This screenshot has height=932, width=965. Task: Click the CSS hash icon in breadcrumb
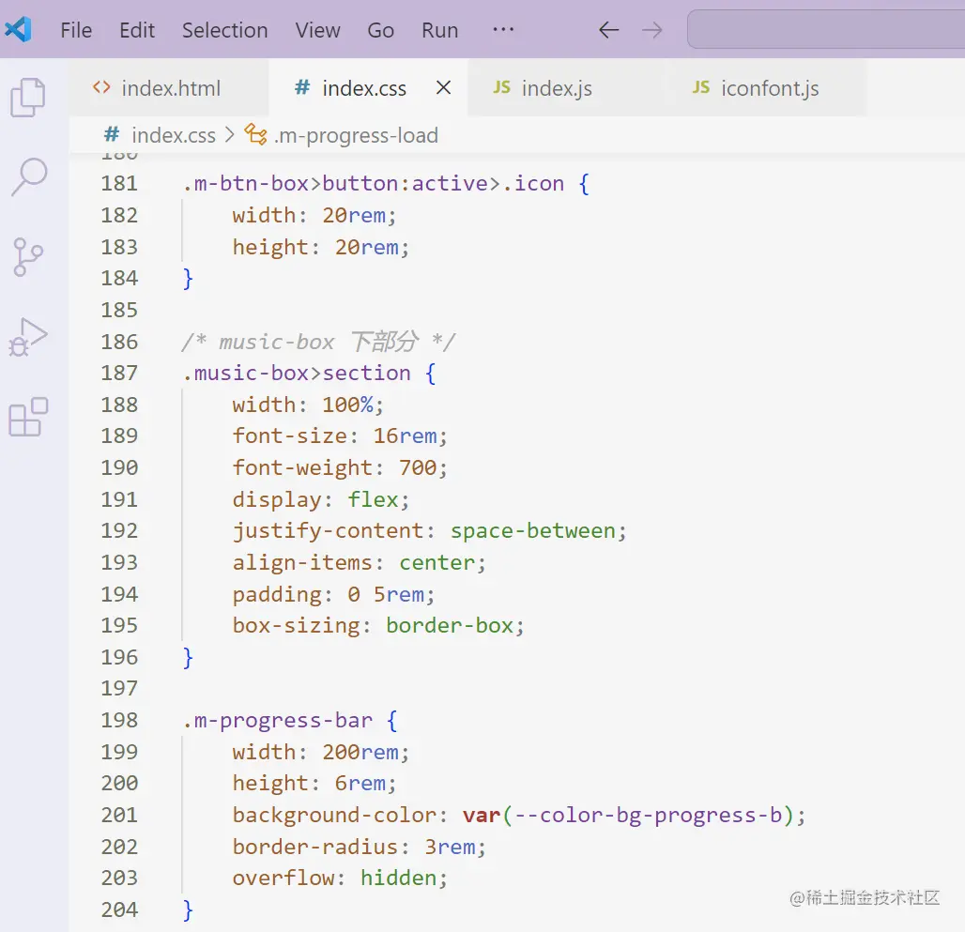click(112, 135)
